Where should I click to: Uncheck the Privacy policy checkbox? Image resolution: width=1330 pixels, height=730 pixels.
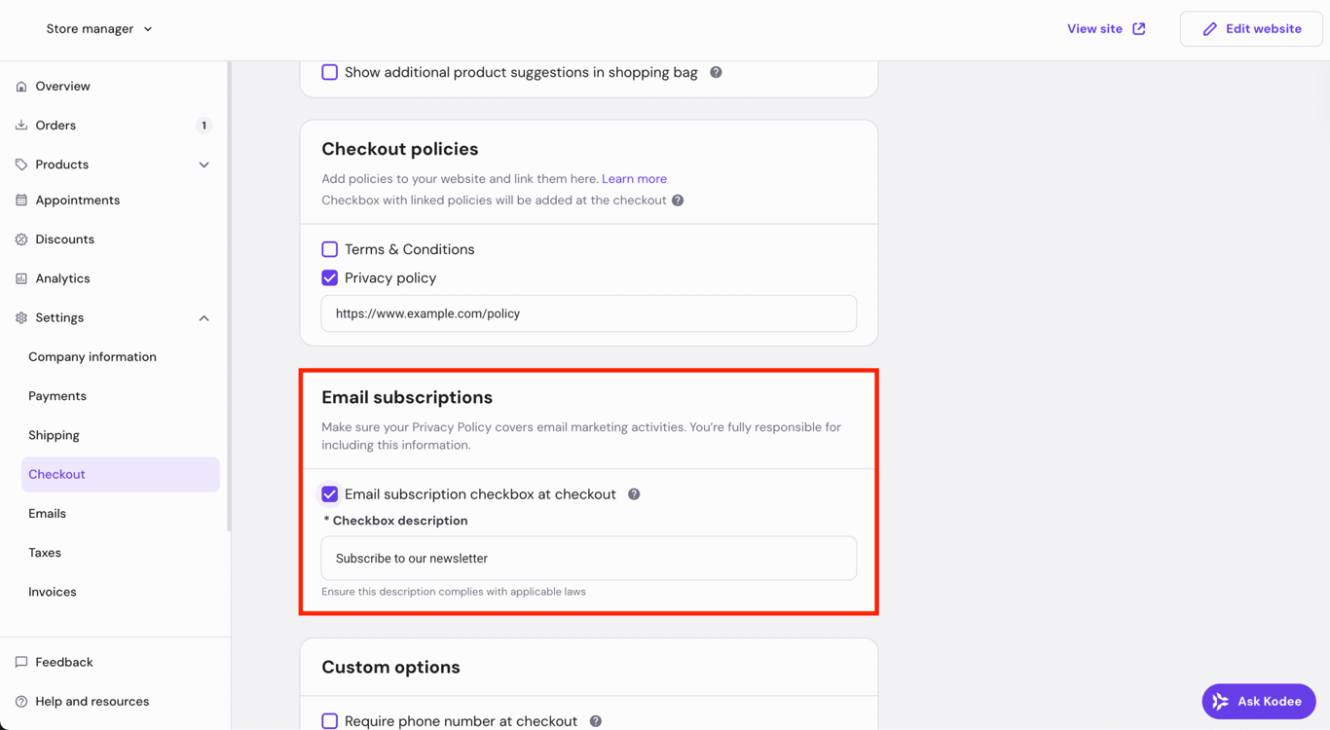tap(329, 277)
